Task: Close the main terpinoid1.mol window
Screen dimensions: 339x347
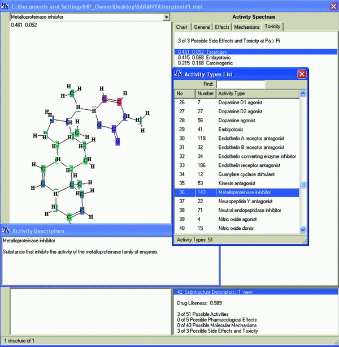Action: (333, 6)
